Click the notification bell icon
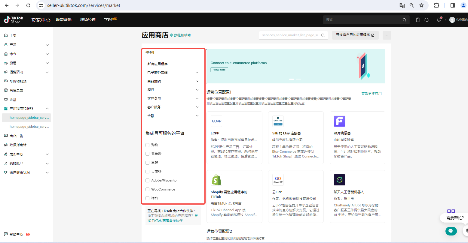 pyautogui.click(x=439, y=20)
